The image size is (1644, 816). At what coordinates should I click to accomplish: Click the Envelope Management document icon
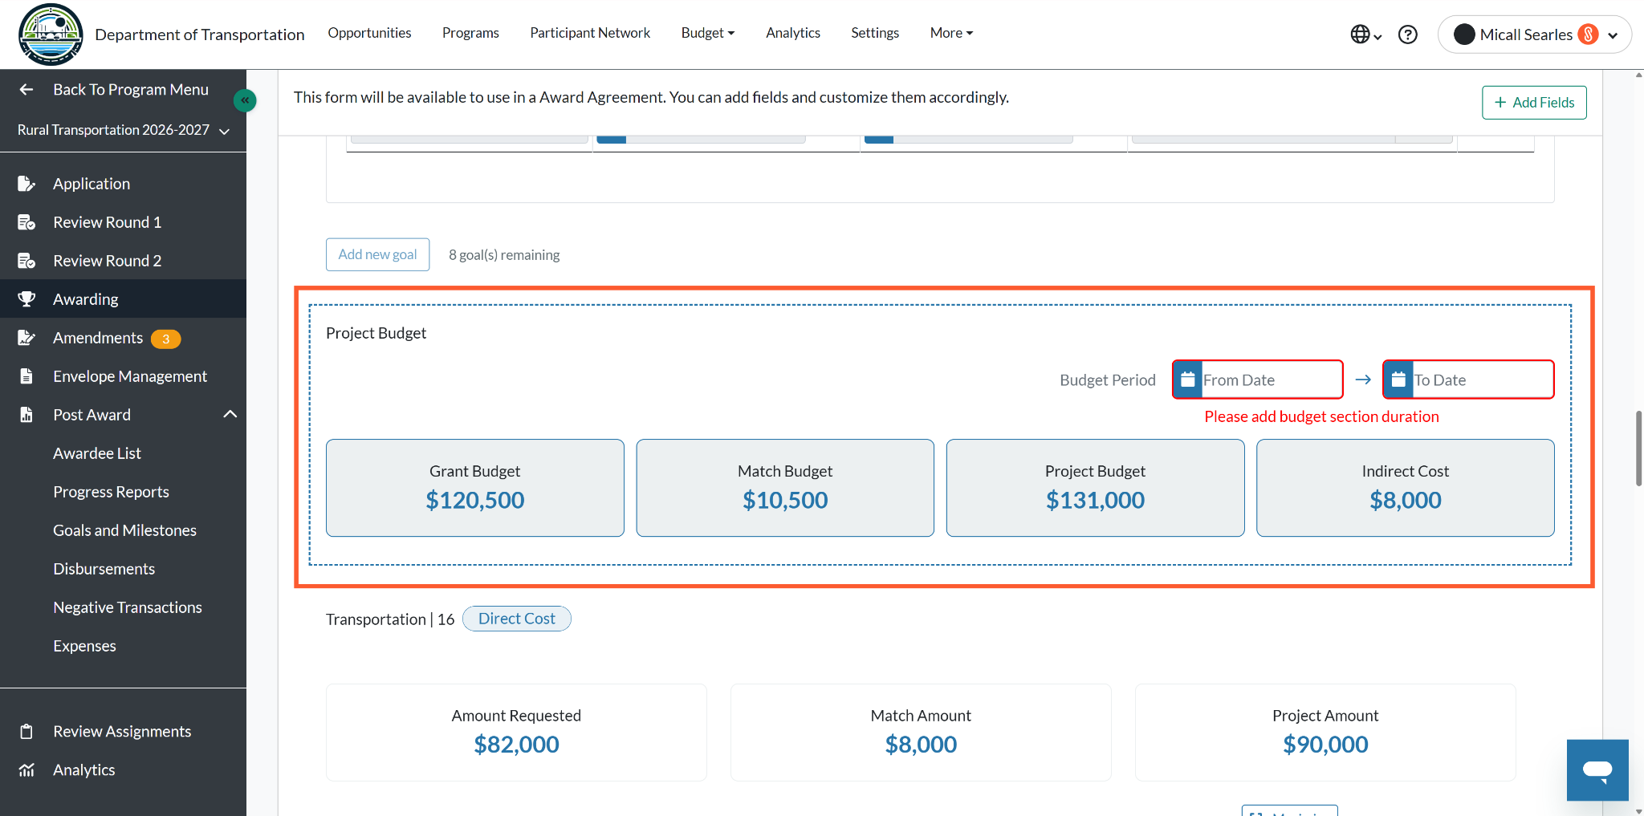(26, 376)
